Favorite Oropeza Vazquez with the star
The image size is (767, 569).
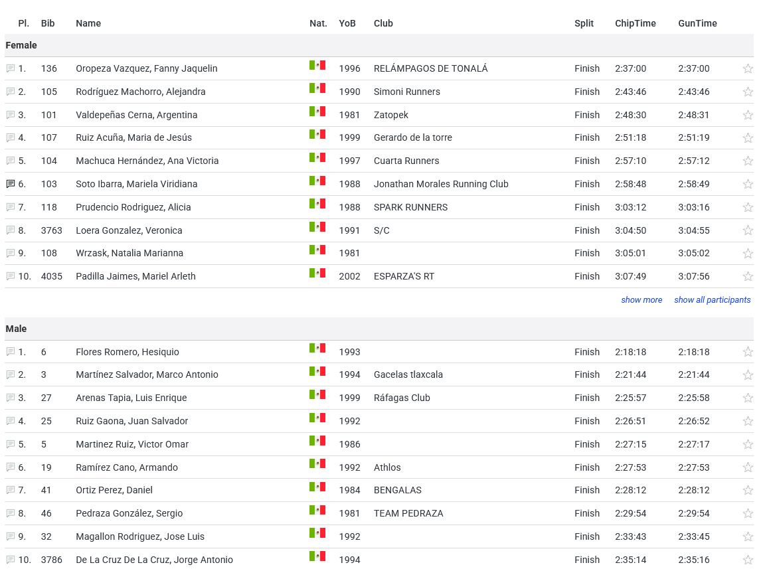[748, 68]
